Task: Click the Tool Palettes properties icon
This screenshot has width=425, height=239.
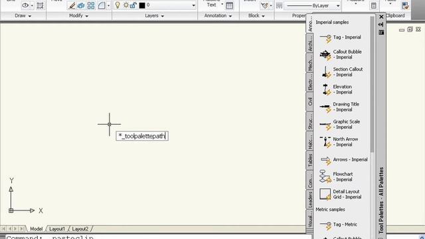Action: [381, 33]
